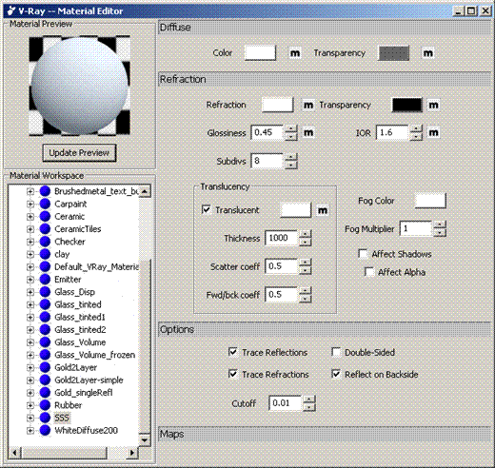Expand the Glass_tinted material node
The width and height of the screenshot is (495, 468).
pos(30,304)
